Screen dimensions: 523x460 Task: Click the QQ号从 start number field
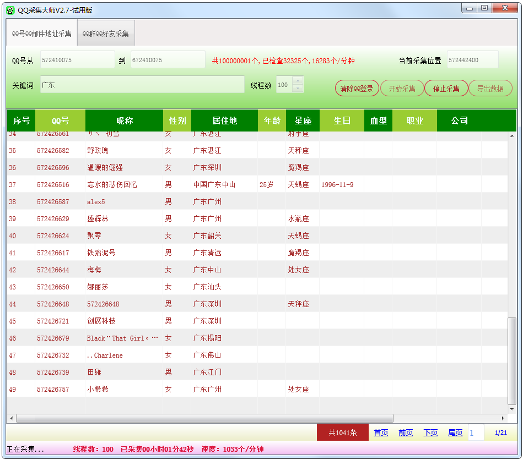(x=77, y=60)
